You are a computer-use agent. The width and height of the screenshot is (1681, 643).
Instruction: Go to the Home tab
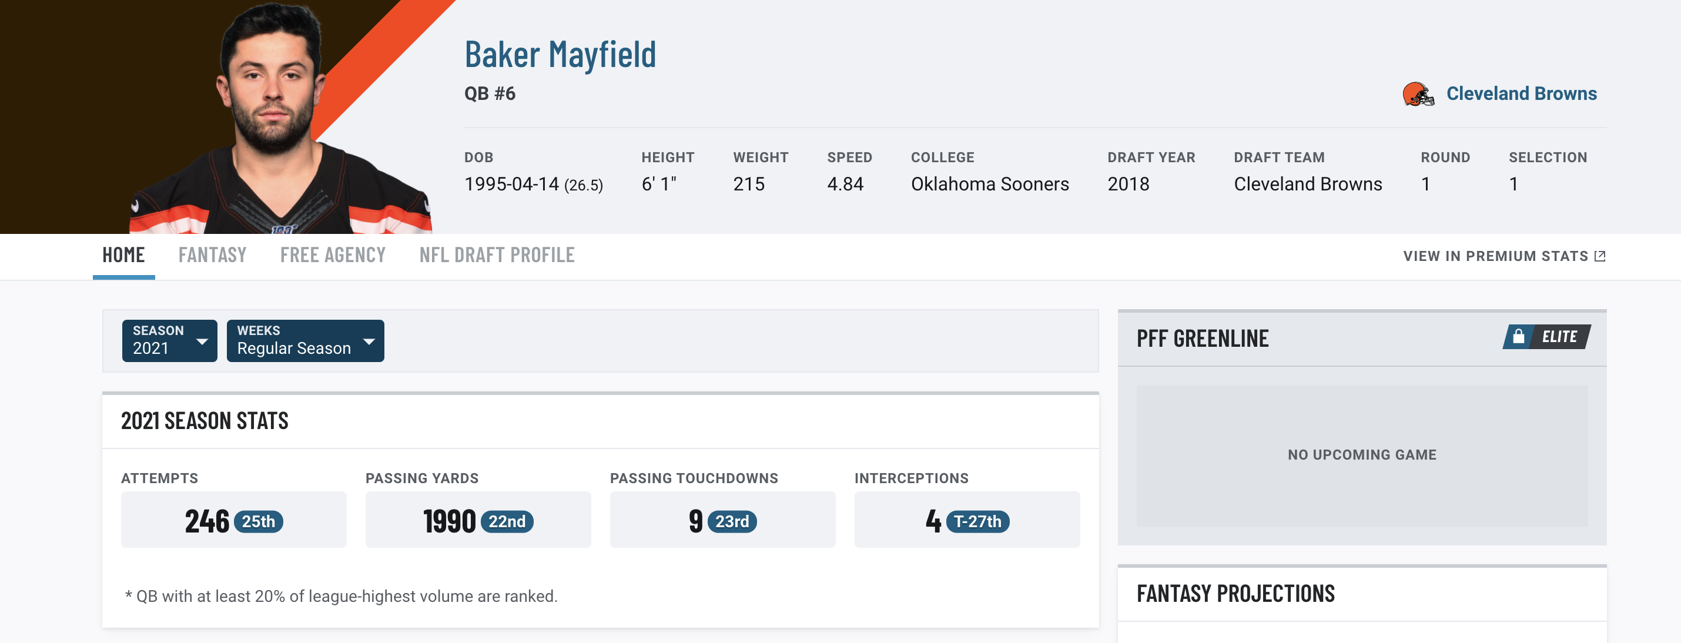[123, 254]
